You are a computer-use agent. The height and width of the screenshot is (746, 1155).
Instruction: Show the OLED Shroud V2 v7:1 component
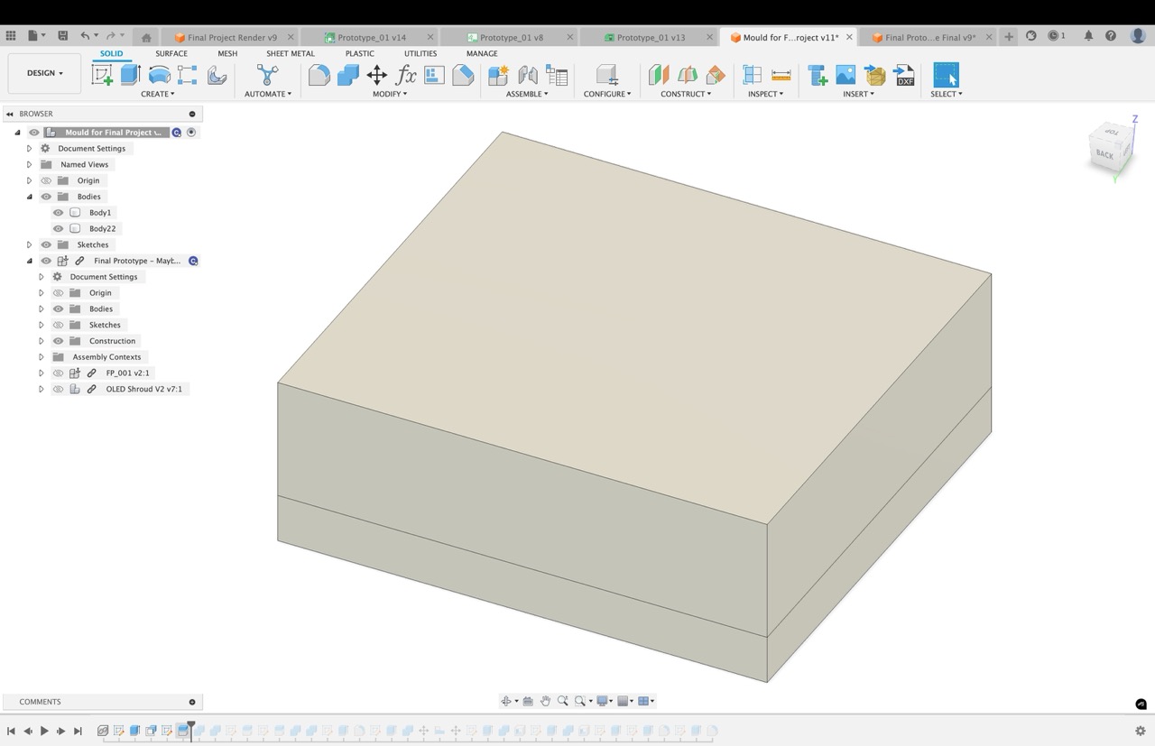coord(59,389)
